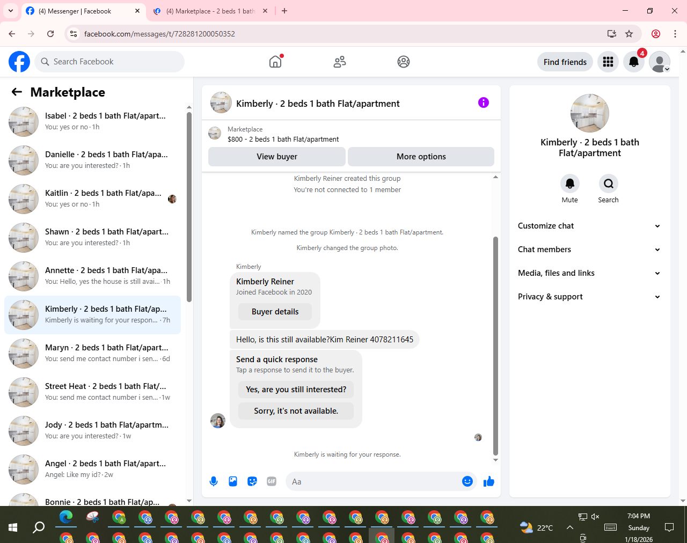Image resolution: width=687 pixels, height=543 pixels.
Task: Open the Chrome three-dot menu
Action: [x=675, y=34]
